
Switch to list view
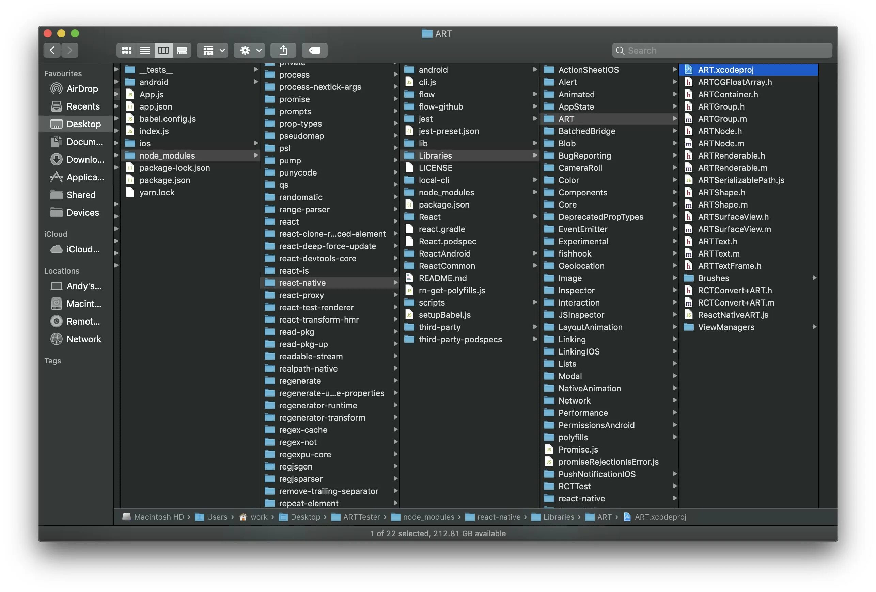(145, 50)
